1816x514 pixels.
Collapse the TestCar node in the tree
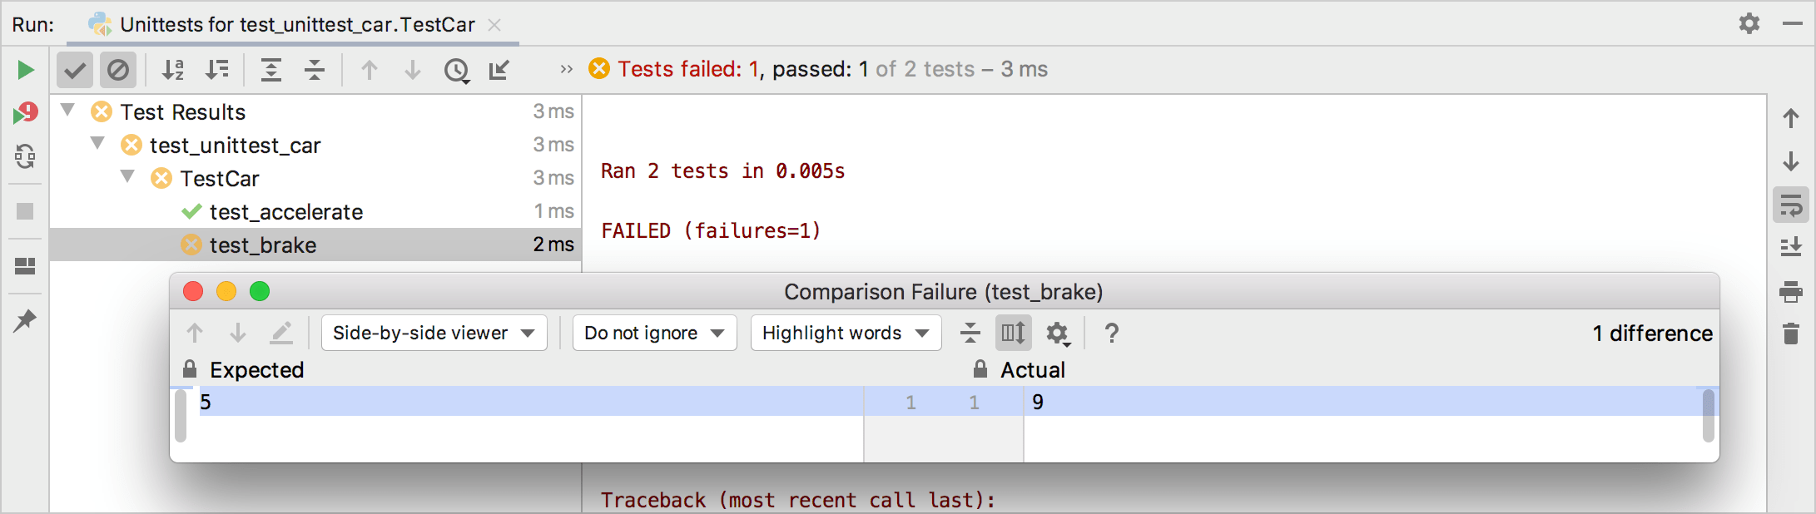[x=127, y=178]
